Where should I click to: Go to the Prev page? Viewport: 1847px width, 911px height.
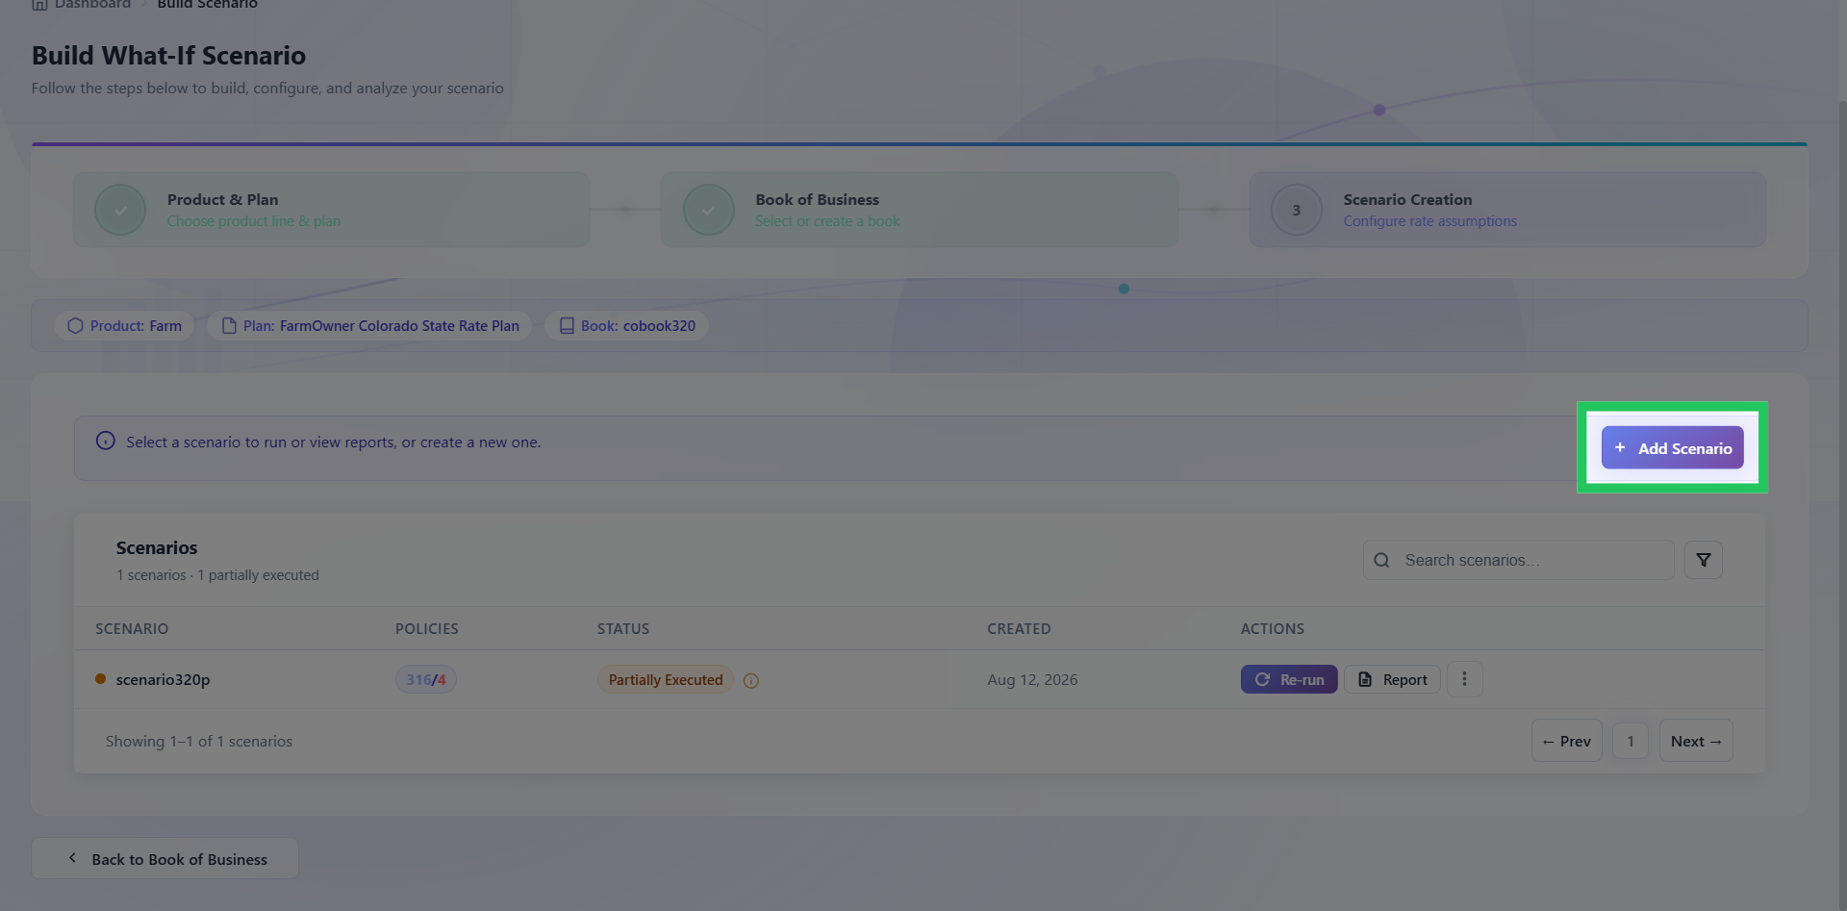(x=1566, y=741)
